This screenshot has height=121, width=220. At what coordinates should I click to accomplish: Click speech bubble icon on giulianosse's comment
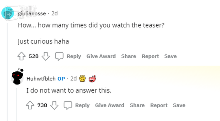[x=60, y=56]
